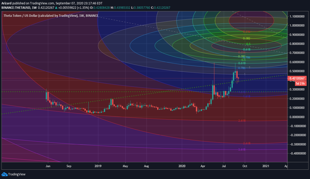Click the 0.90000000 price axis label
Image resolution: width=310 pixels, height=179 pixels.
tap(298, 35)
